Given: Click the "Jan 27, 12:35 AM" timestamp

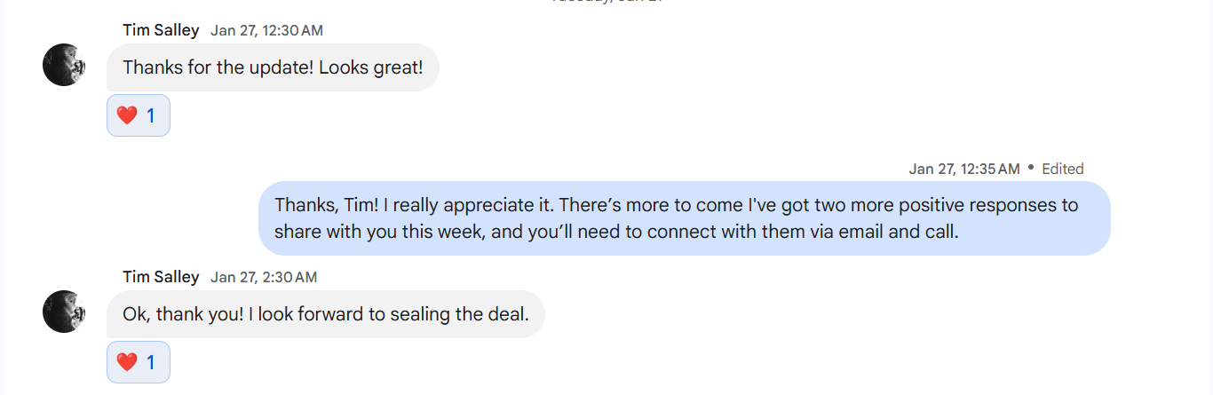Looking at the screenshot, I should pyautogui.click(x=964, y=169).
